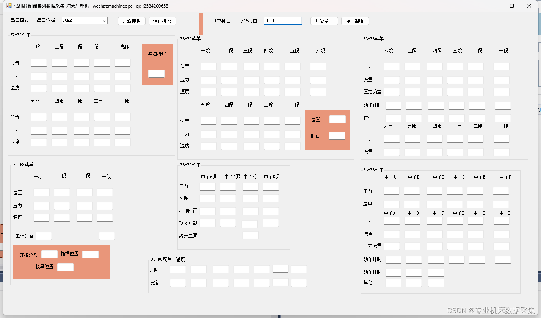Click the TCP模式 label
The height and width of the screenshot is (318, 541).
point(222,21)
